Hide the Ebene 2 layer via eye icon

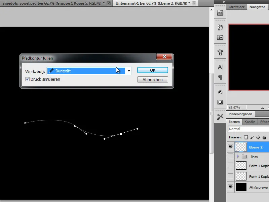pyautogui.click(x=230, y=147)
